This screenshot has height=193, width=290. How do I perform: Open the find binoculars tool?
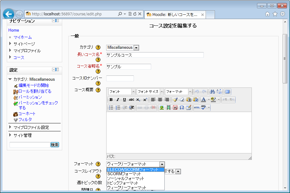click(212, 92)
